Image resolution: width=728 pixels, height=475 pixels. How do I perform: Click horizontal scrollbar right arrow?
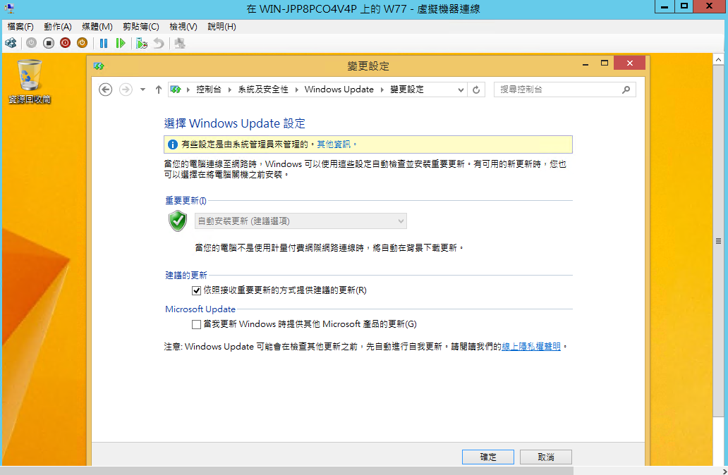point(724,471)
